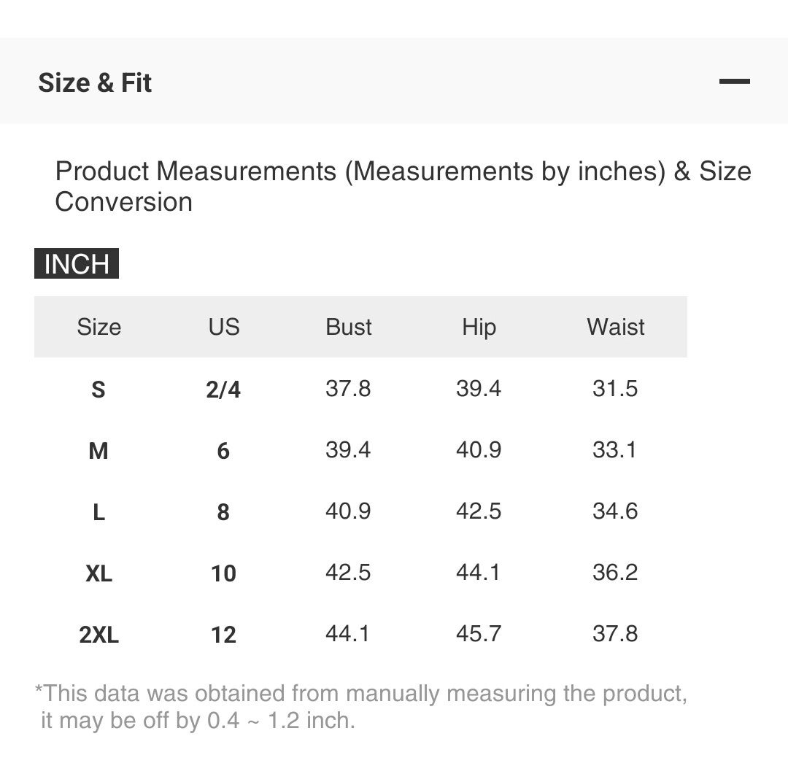Select the 2XL size row label
The width and height of the screenshot is (788, 766).
[98, 635]
